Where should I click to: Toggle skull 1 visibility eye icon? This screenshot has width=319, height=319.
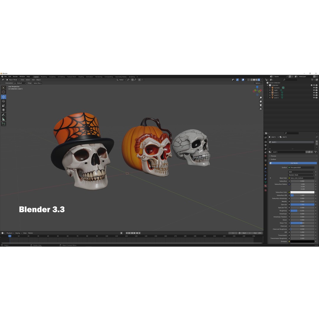(x=314, y=92)
